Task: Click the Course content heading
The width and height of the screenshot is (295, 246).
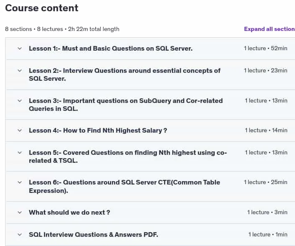Action: coord(41,8)
